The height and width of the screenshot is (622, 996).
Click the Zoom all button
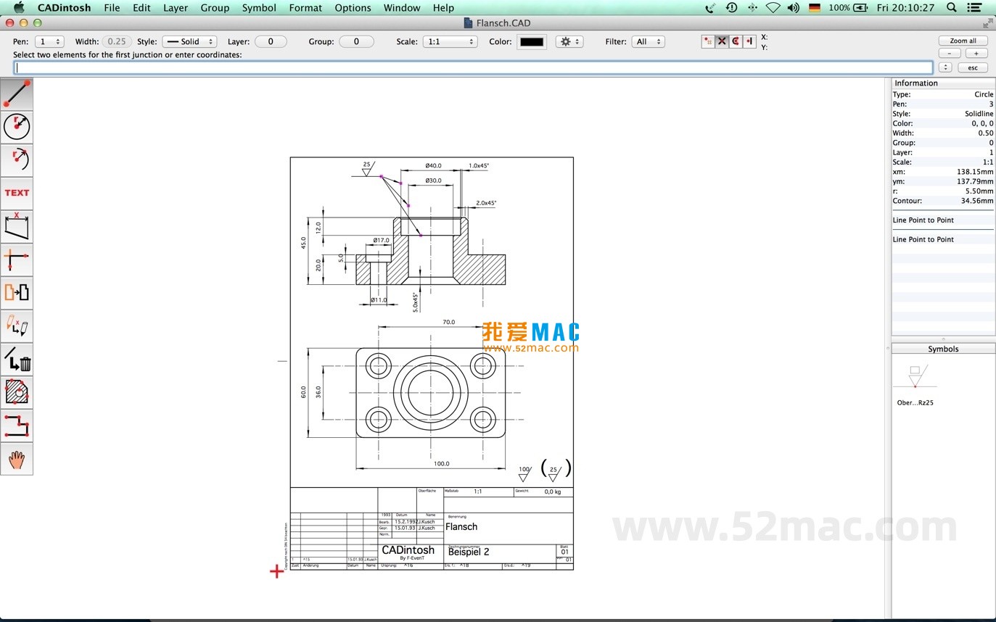point(963,41)
